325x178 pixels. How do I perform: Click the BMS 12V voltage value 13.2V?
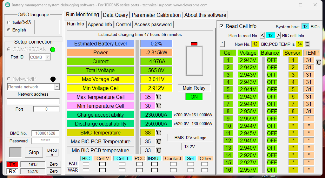[189, 147]
